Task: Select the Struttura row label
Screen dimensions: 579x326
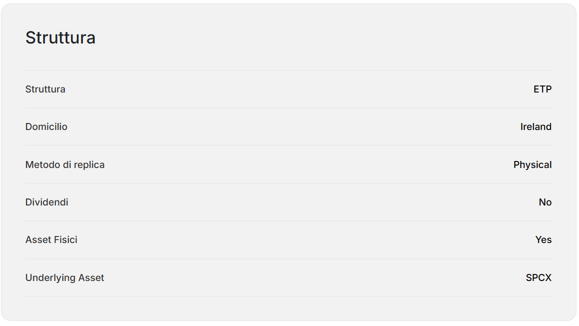Action: 45,89
